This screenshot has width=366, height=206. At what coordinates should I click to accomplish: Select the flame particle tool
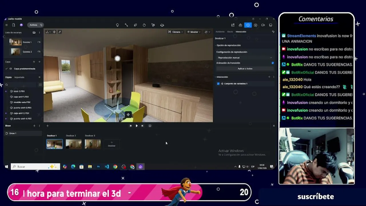pos(144,25)
